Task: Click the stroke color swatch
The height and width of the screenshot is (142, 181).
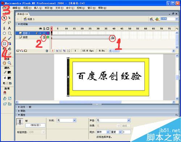Action: (9, 72)
